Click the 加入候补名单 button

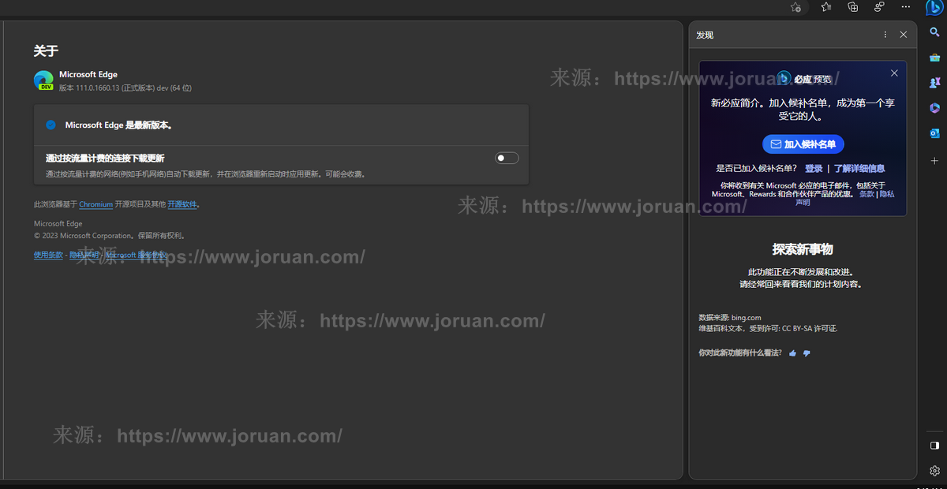[803, 144]
